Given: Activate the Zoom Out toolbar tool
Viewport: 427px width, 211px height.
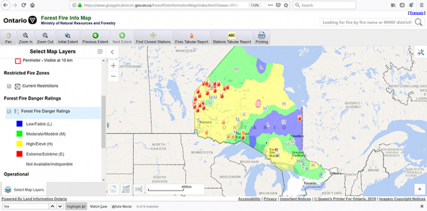Looking at the screenshot, I should [45, 38].
